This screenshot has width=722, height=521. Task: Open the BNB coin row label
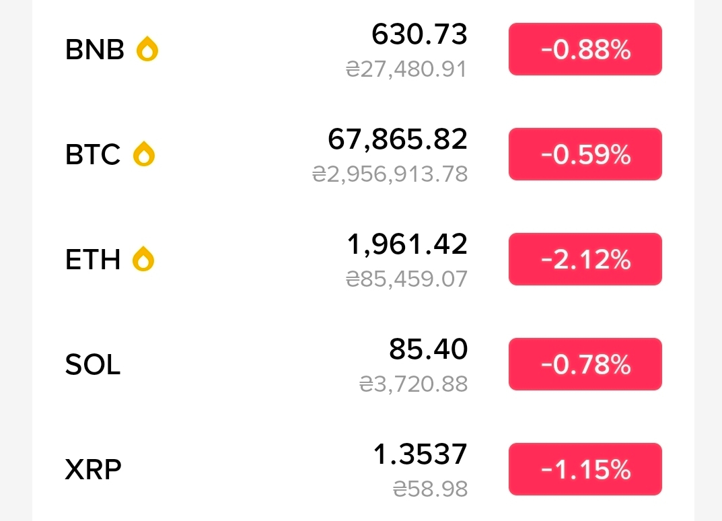pos(95,49)
